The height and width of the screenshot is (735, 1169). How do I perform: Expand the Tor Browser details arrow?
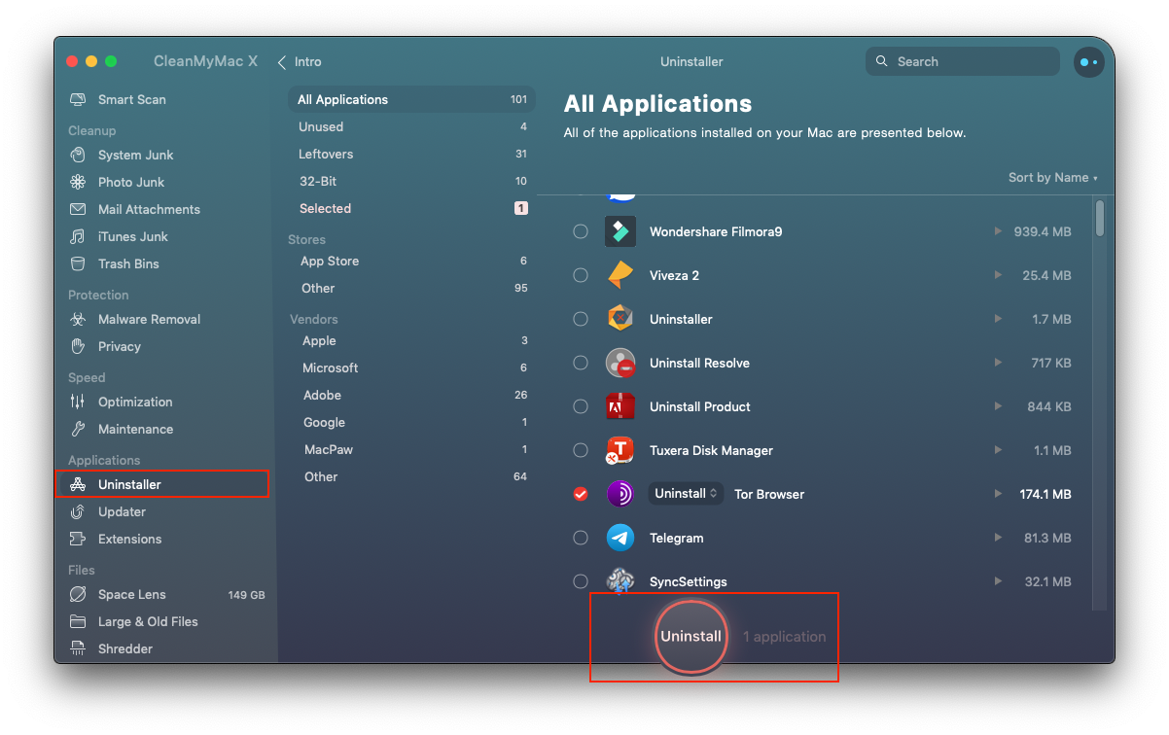coord(998,494)
